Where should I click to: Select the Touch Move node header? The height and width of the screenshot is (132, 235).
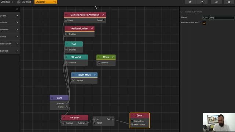tap(84, 75)
